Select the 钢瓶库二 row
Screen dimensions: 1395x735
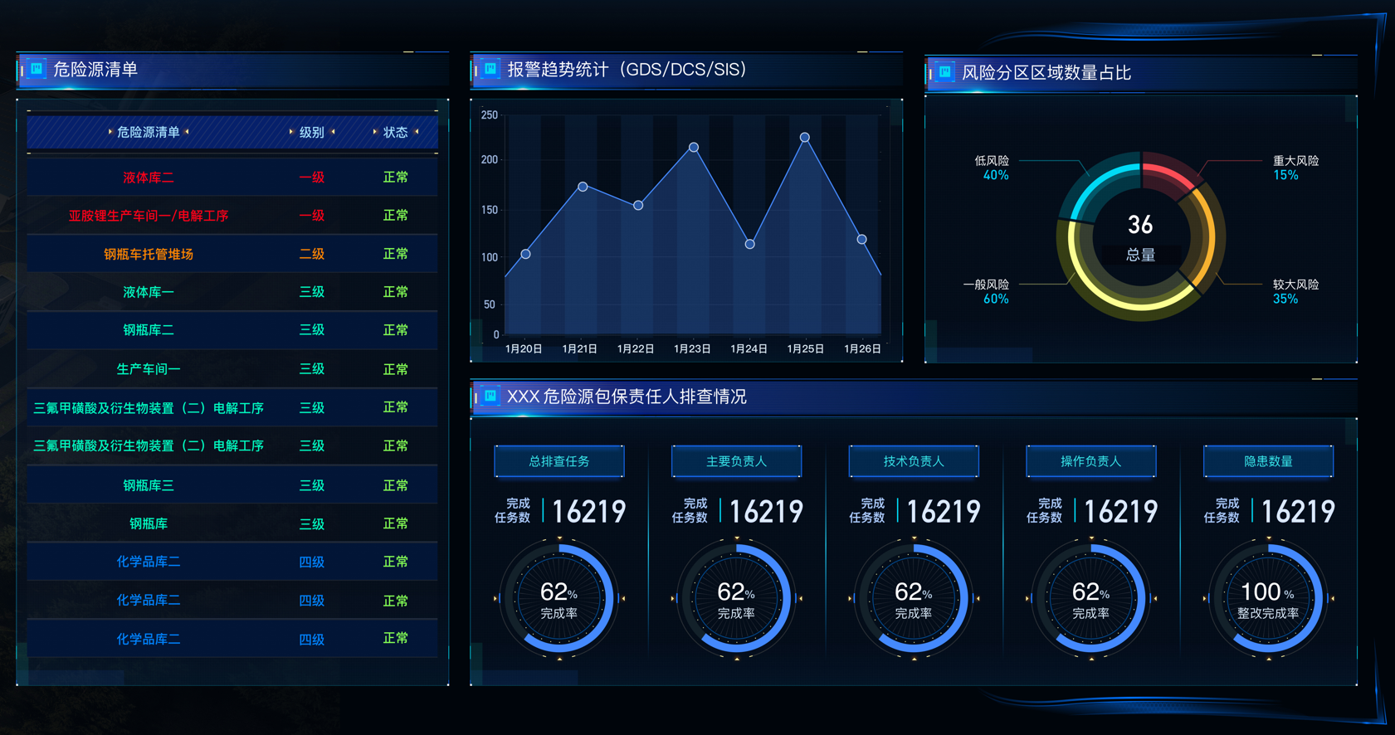(x=232, y=330)
